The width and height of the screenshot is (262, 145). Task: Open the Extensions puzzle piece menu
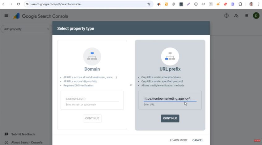[240, 4]
